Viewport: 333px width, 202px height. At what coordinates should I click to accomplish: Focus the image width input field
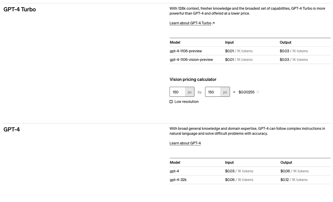coord(177,92)
